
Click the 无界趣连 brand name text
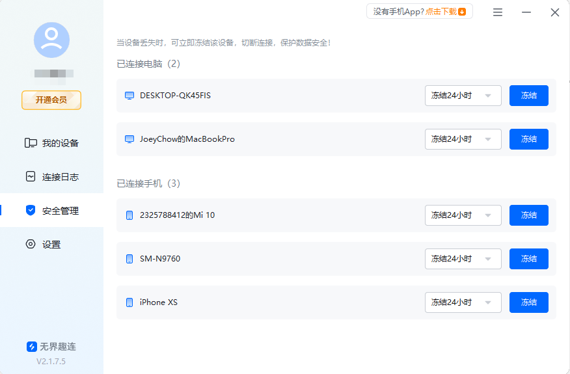[58, 347]
